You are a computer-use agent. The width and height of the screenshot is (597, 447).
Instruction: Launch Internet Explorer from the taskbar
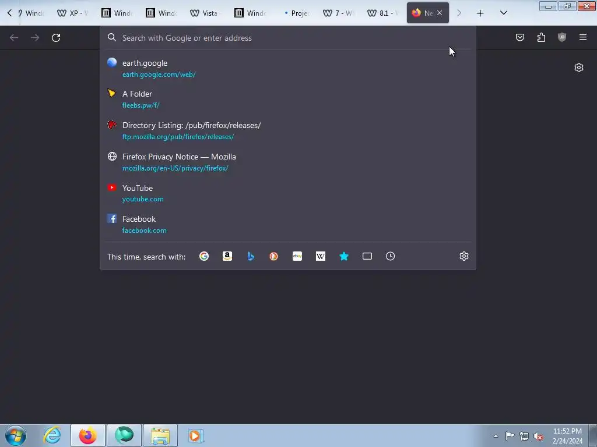[x=52, y=435]
